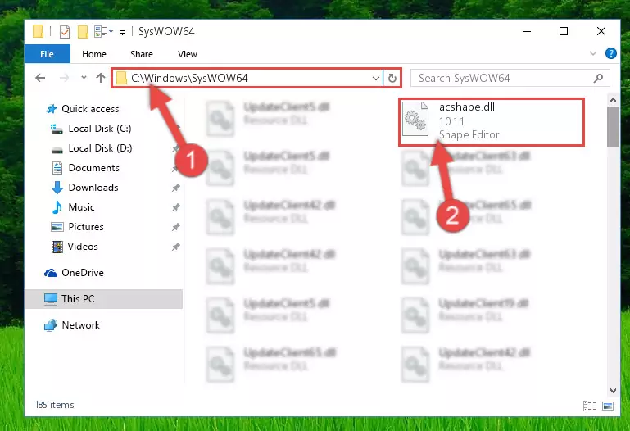
Task: Click the pin icon beside Downloads
Action: pyautogui.click(x=175, y=188)
